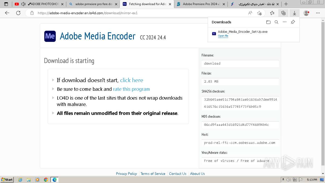Show hidden tray icons arrow
Screen dimensions: 325x183
283,180
